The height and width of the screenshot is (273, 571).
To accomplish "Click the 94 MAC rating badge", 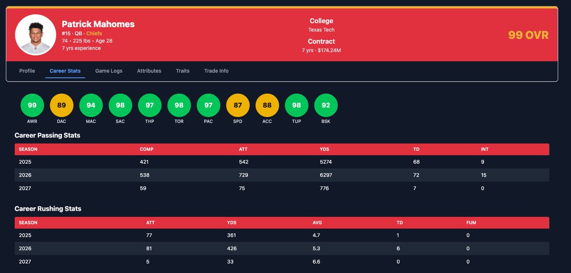I will [91, 106].
